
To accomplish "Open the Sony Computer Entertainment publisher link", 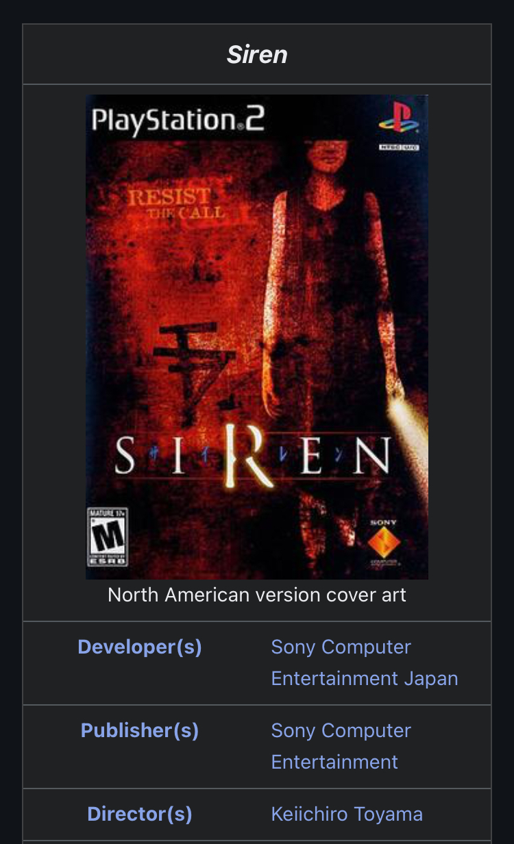I will [341, 746].
